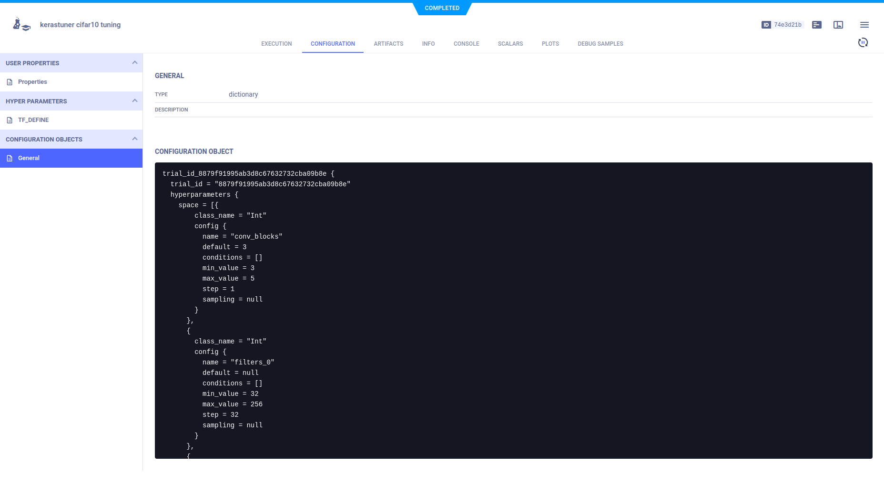
Task: Collapse the Hyper Parameters section
Action: 134,101
